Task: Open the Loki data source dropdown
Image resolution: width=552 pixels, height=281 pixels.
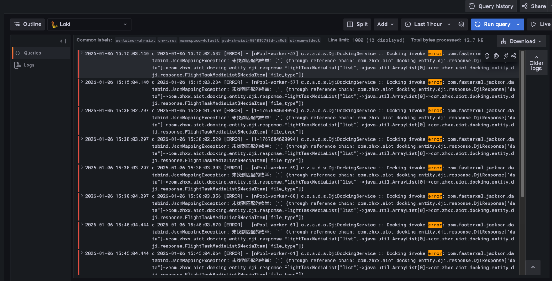Action: coord(89,25)
